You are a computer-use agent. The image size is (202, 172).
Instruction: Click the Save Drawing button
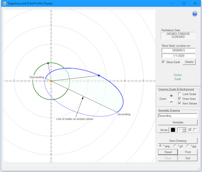tap(178, 141)
